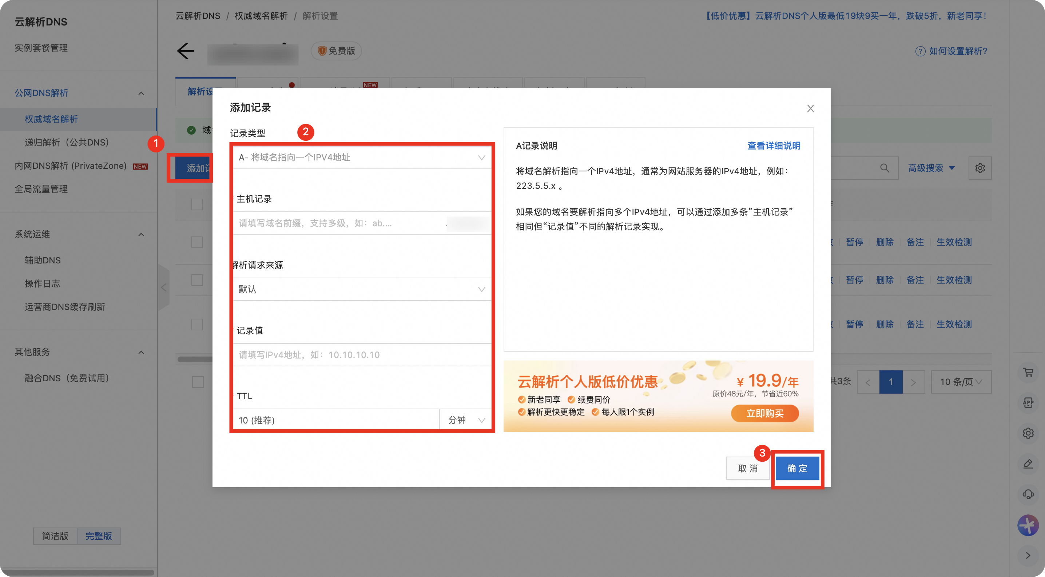Open the record type dropdown

click(361, 158)
